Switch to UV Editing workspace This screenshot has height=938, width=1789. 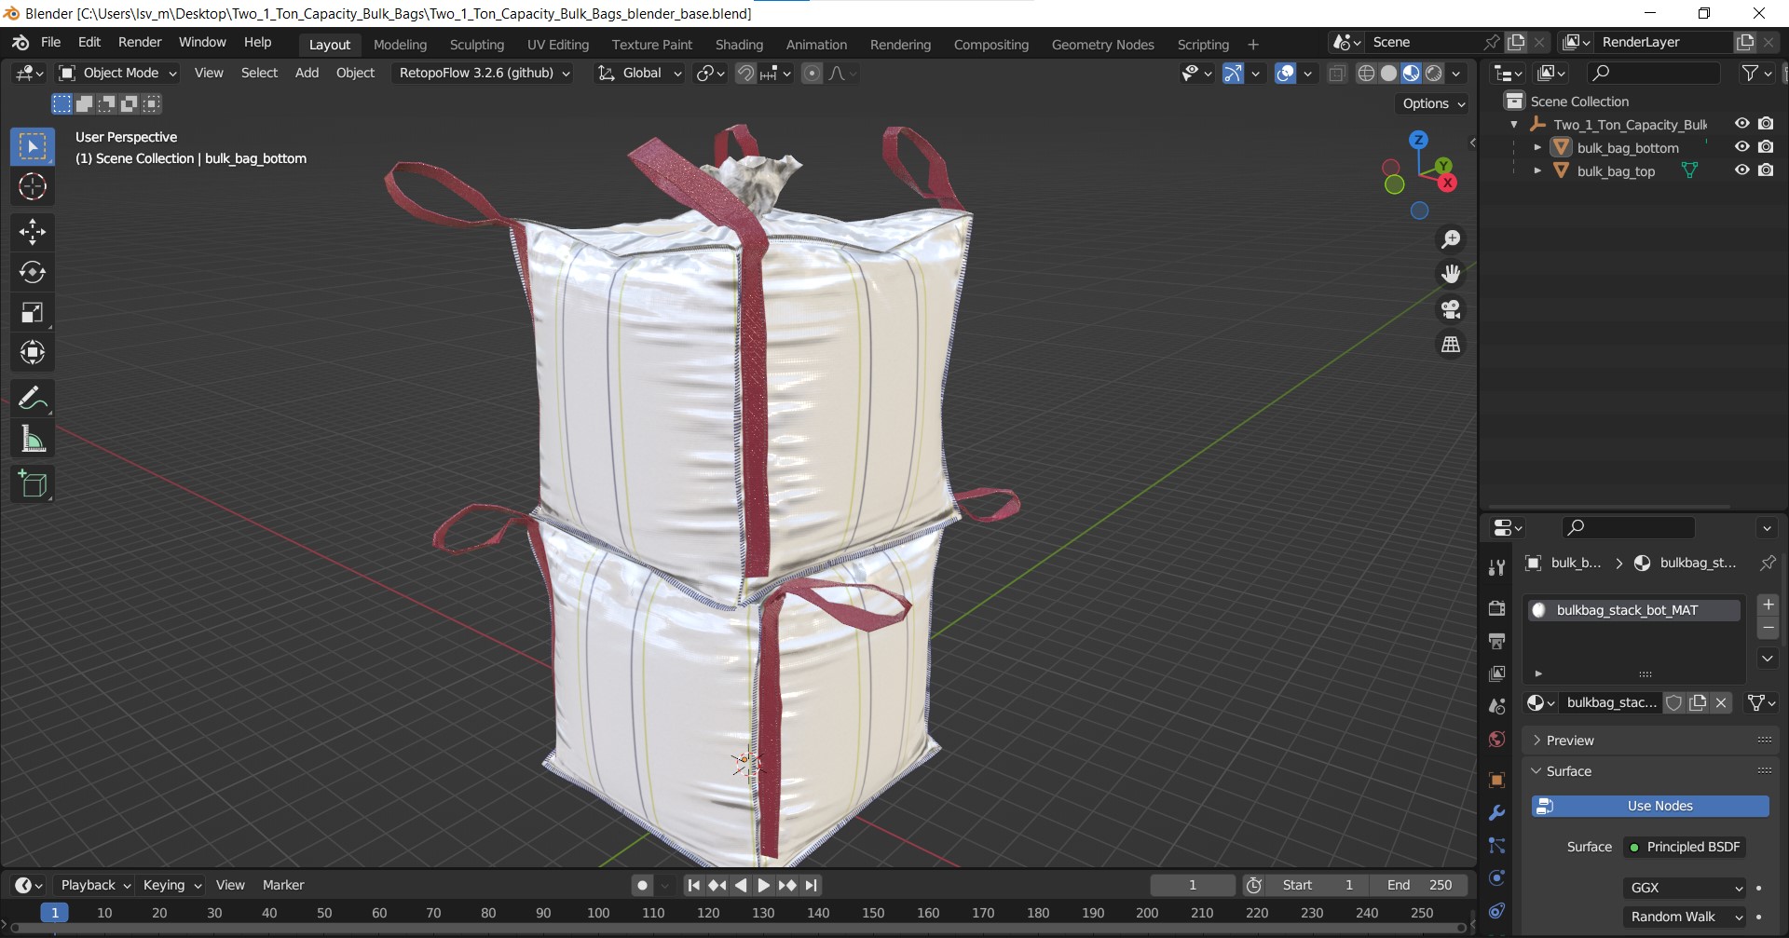point(558,45)
